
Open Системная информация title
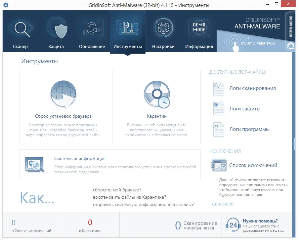80,158
